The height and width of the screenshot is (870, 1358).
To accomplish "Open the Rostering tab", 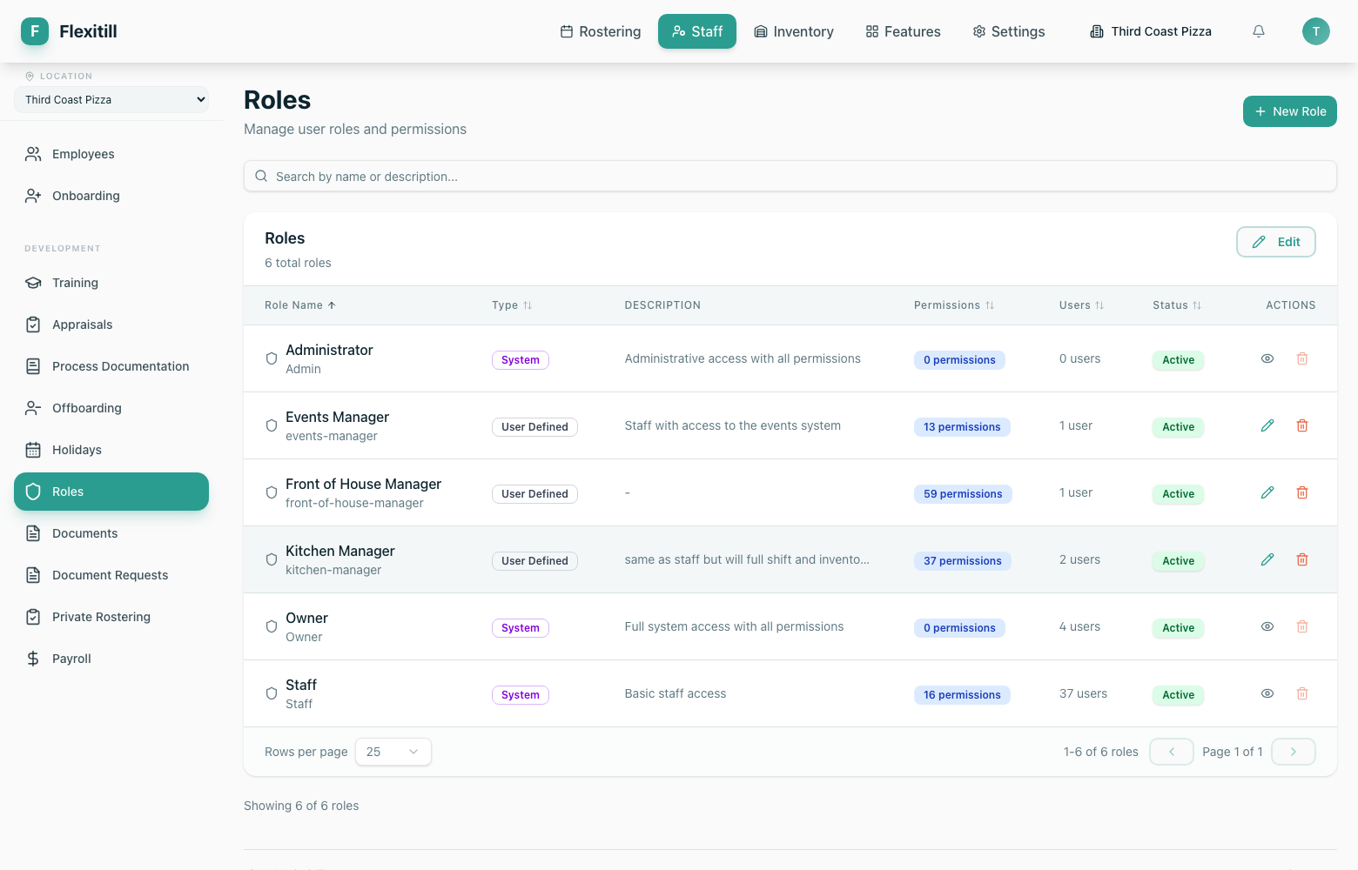I will tap(601, 31).
